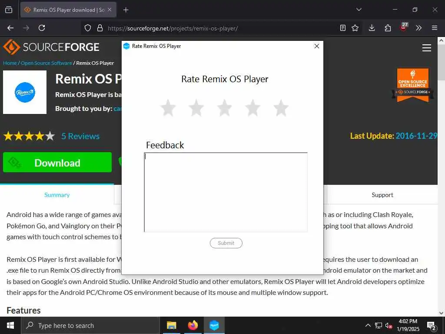Select the second rating star

click(x=196, y=108)
